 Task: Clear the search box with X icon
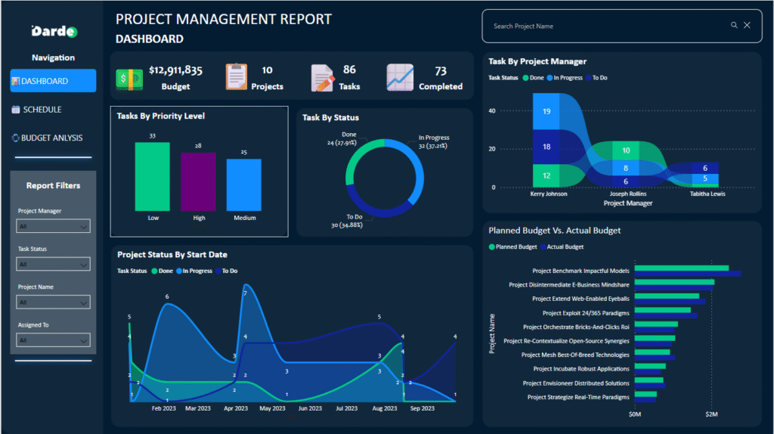coord(747,26)
